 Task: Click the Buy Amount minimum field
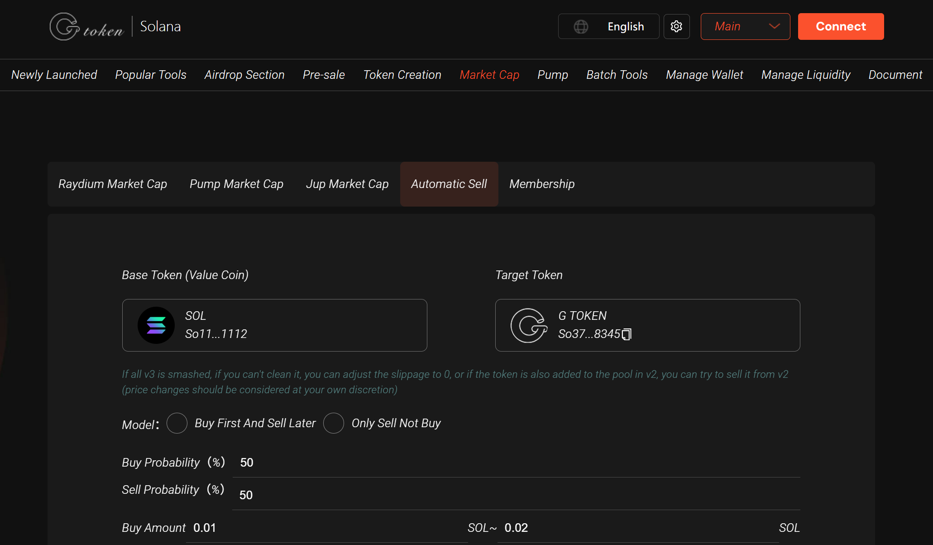(326, 528)
